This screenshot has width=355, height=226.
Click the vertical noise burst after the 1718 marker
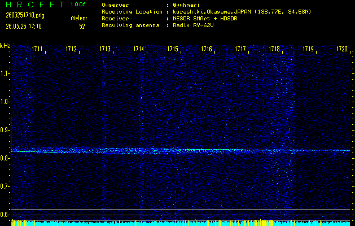tap(291, 134)
